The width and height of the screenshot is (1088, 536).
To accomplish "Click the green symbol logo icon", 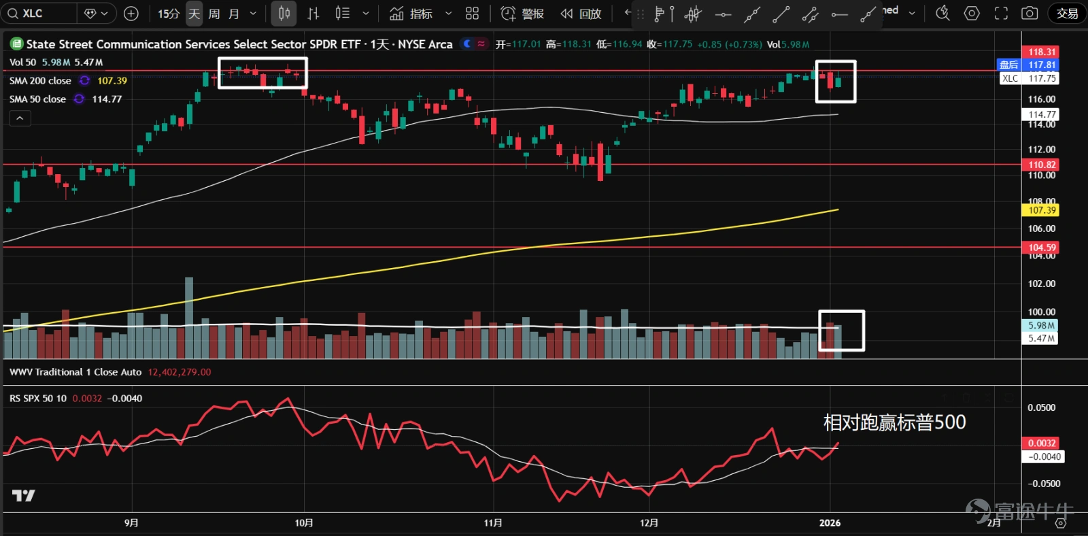I will [16, 44].
